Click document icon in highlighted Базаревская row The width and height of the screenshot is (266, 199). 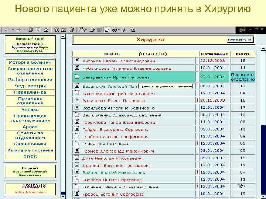coord(77,77)
